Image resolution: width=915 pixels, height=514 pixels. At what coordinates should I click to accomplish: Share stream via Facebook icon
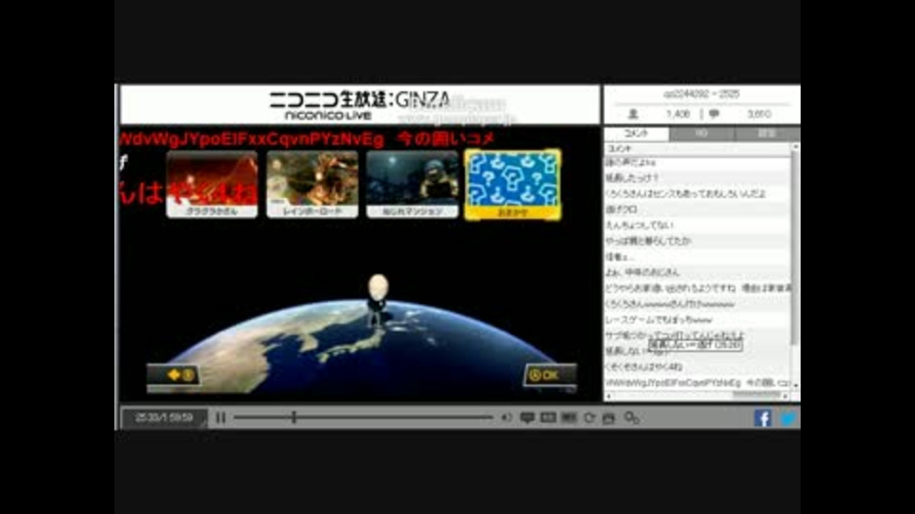point(762,418)
